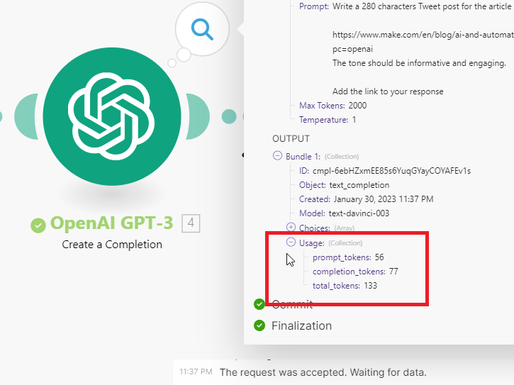Click 'The tone should be informative' line

(x=419, y=63)
